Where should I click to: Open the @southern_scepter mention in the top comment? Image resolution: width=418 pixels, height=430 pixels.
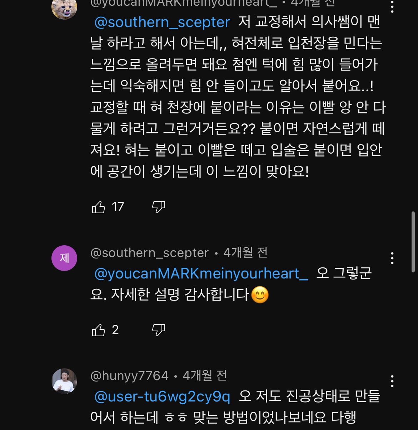pyautogui.click(x=162, y=22)
